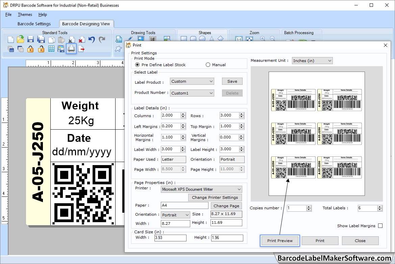Screen dimensions: 395x264
Task: Click Change Printer Settings
Action: (215, 197)
